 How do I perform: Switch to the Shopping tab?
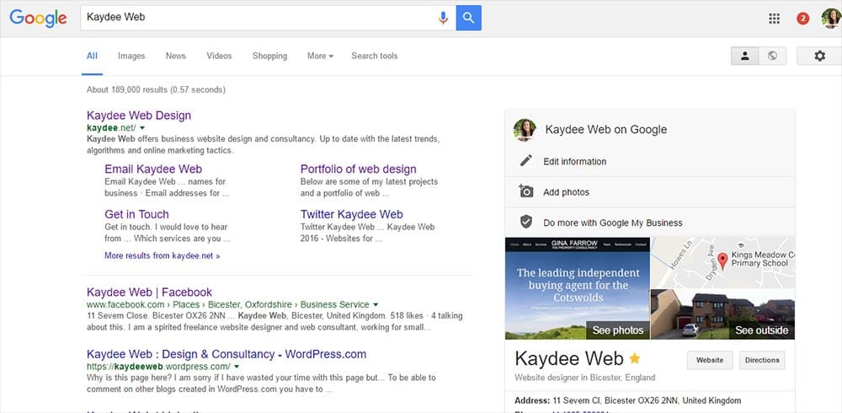269,56
